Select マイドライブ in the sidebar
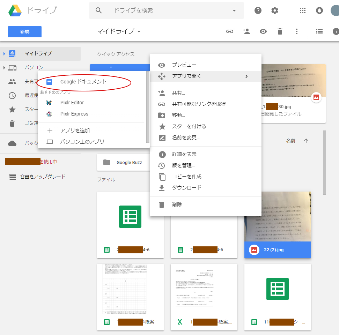Screen dimensions: 339x335 [x=40, y=54]
